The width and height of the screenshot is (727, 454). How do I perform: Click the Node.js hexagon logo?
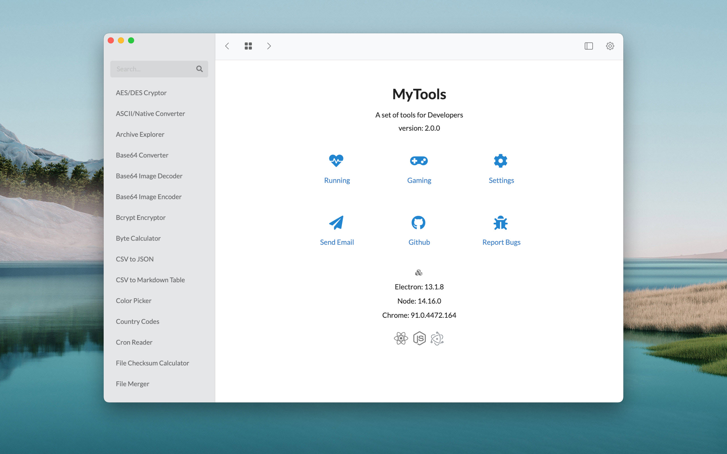point(419,339)
